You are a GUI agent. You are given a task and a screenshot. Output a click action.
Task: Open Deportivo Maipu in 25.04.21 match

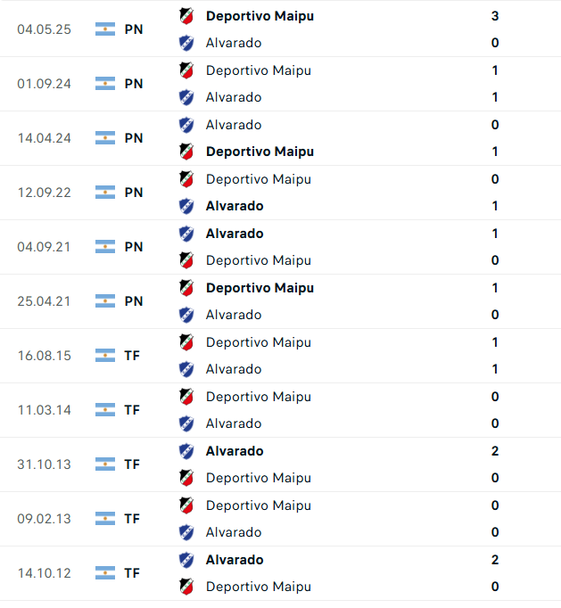pos(260,288)
